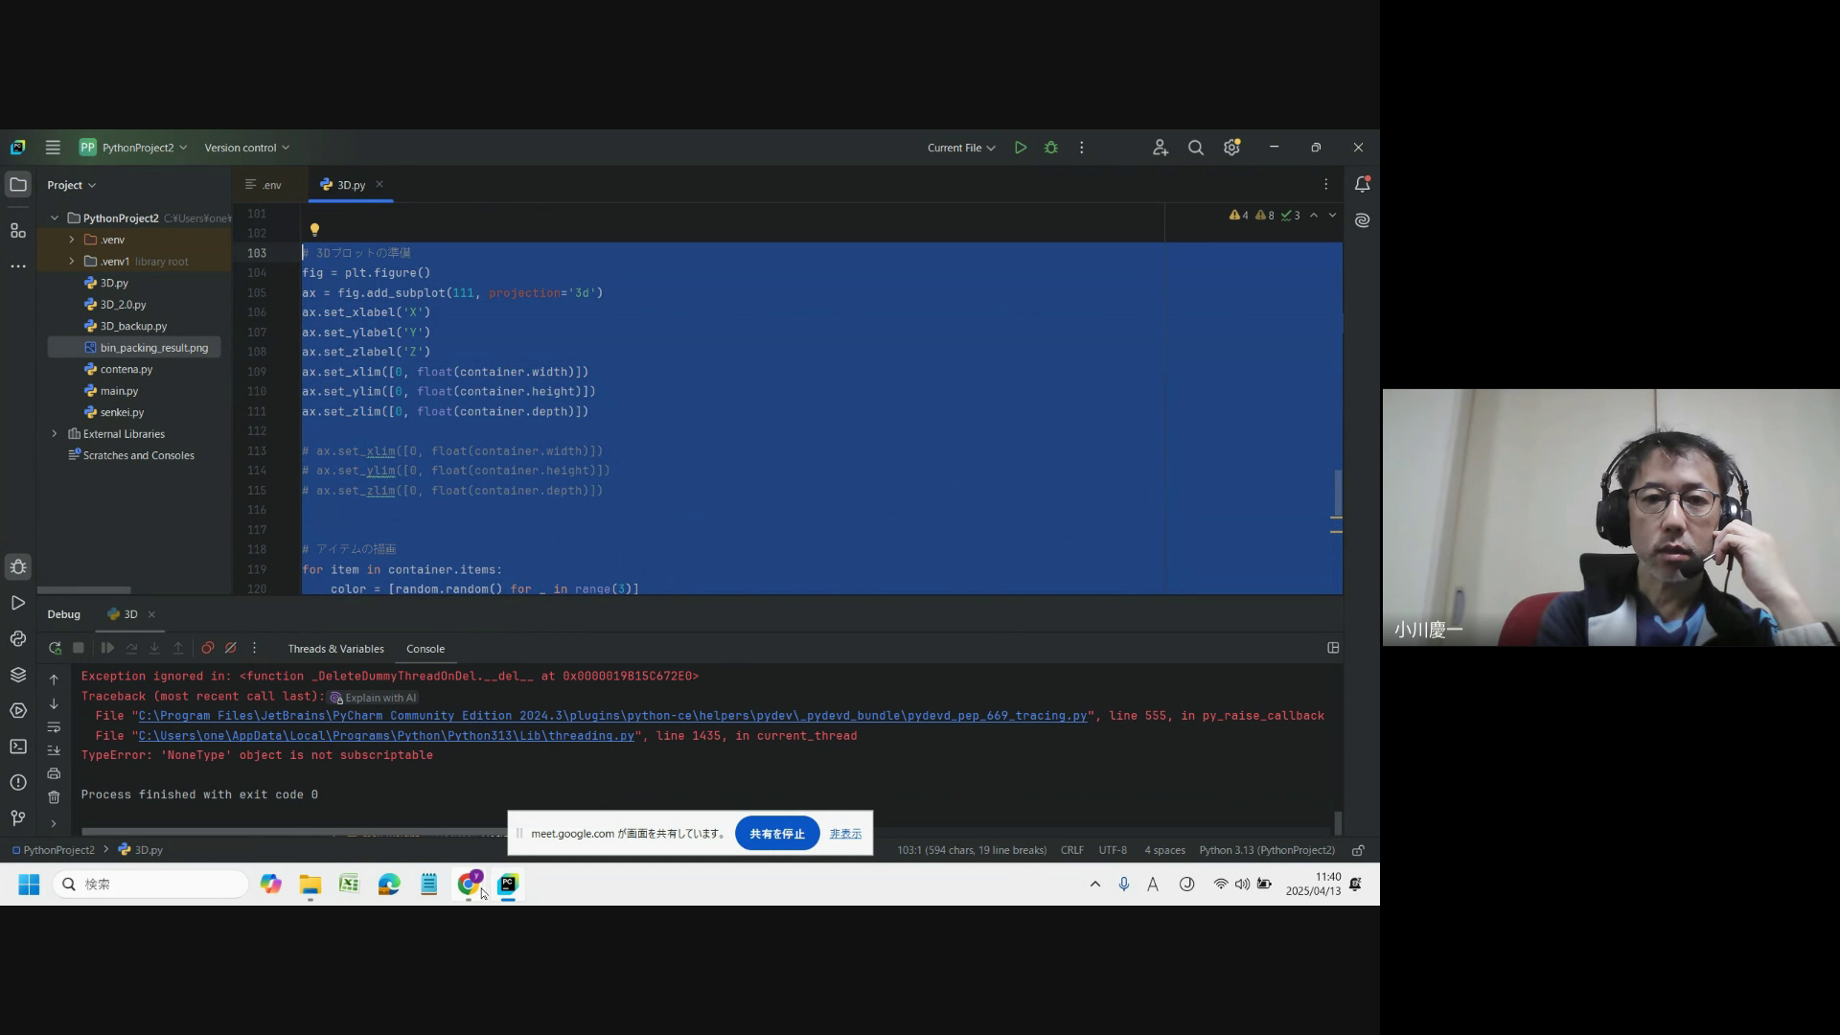This screenshot has height=1035, width=1840.
Task: Click the Rerun debug session icon
Action: pyautogui.click(x=55, y=649)
